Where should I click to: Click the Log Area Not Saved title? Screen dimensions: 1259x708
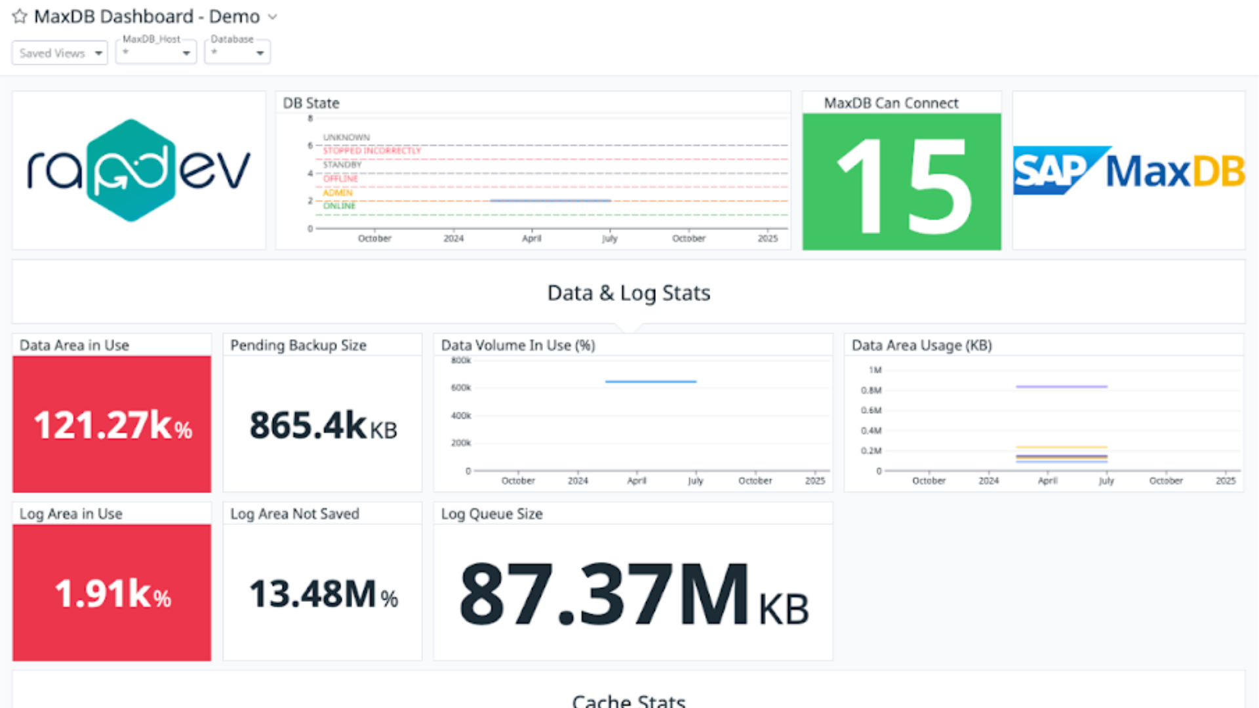coord(294,514)
